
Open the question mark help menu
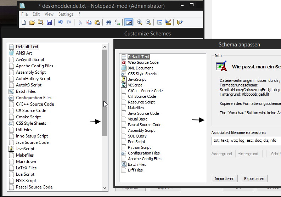click(79, 14)
